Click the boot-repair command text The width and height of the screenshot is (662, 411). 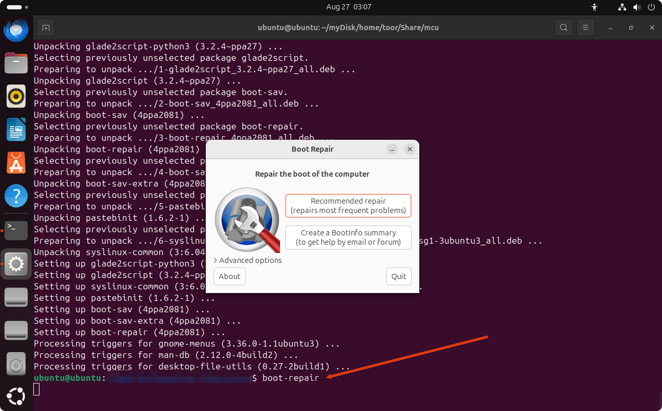click(290, 378)
